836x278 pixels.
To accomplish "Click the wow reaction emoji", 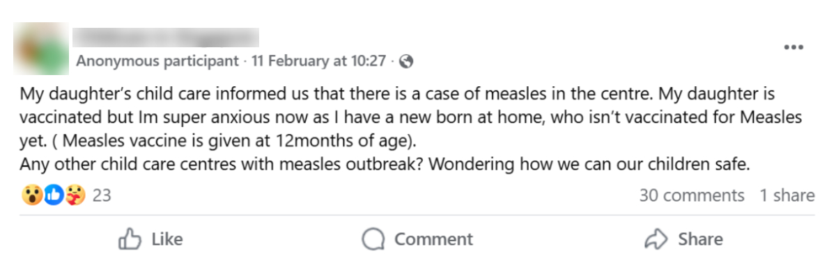I will pos(31,196).
